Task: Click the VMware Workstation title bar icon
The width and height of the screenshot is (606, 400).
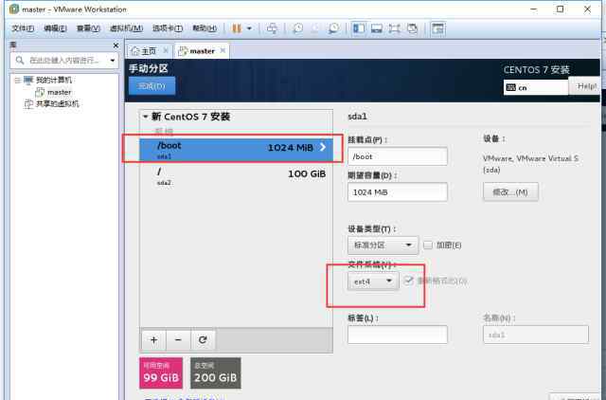Action: click(14, 9)
